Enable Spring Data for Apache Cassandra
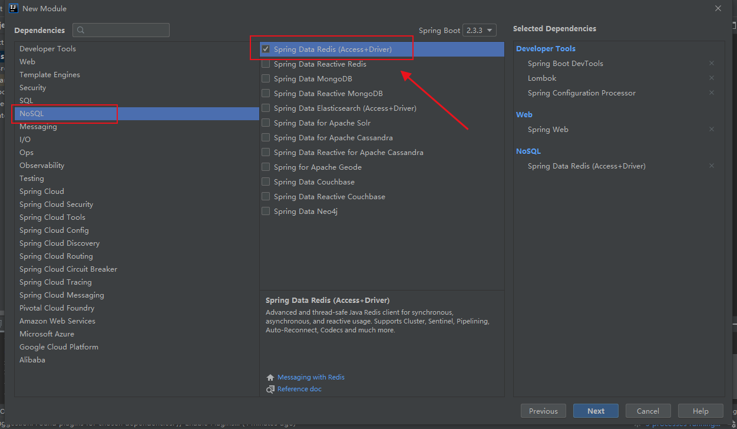This screenshot has width=737, height=429. click(266, 137)
